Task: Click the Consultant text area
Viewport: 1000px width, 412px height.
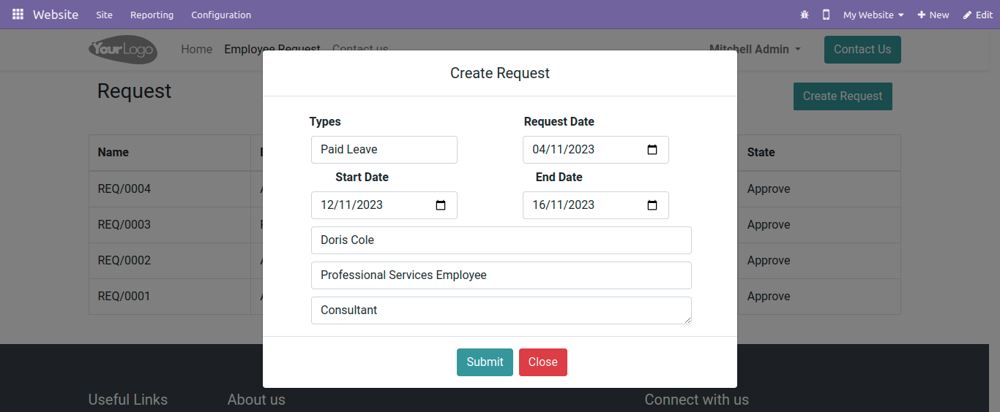Action: pyautogui.click(x=501, y=310)
